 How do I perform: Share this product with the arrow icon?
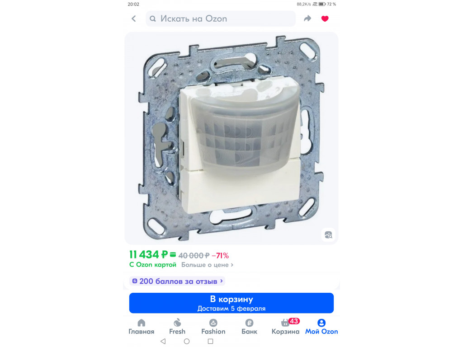coord(307,19)
